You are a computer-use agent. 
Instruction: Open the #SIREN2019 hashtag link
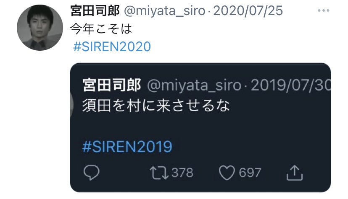[x=127, y=146]
